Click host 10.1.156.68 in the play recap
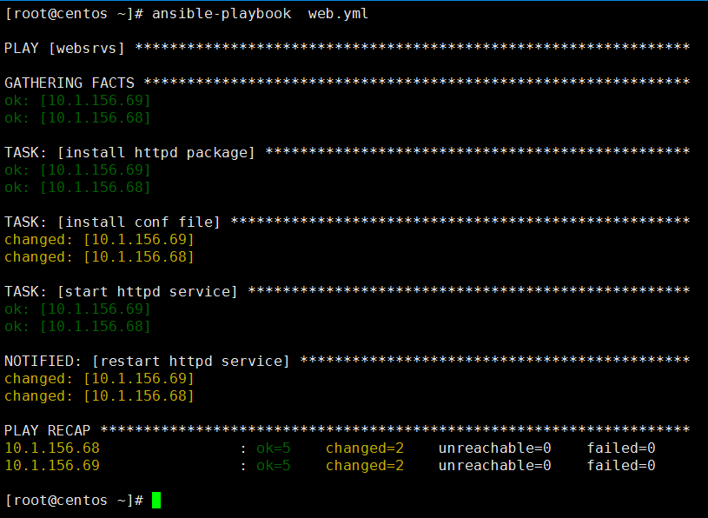 pos(52,448)
